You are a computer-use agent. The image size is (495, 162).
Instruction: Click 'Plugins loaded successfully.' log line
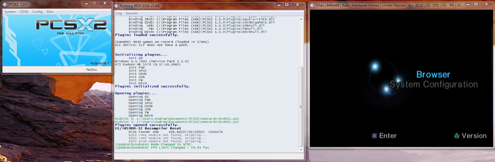pyautogui.click(x=147, y=35)
